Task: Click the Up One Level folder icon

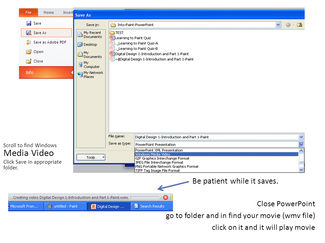Action: (299, 25)
